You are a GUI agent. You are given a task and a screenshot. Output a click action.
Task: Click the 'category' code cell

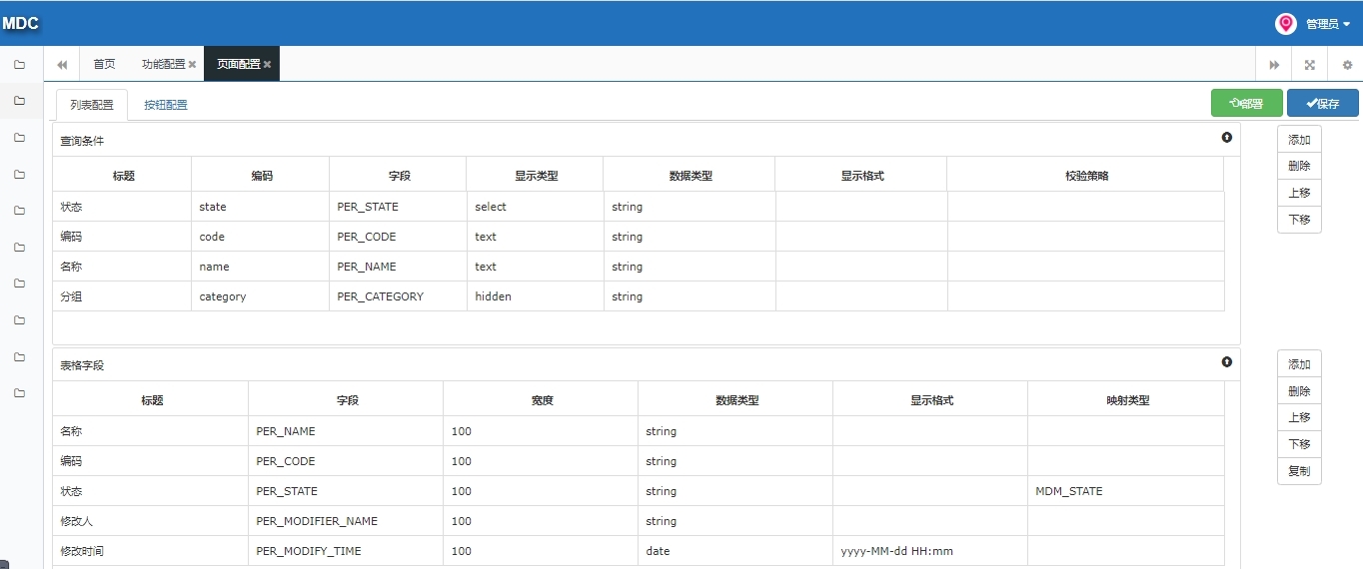tap(260, 296)
